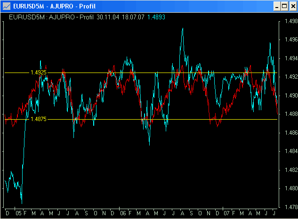Image resolution: width=298 pixels, height=219 pixels.
Task: Click the '06' year marker on the time axis
Action: (x=123, y=213)
